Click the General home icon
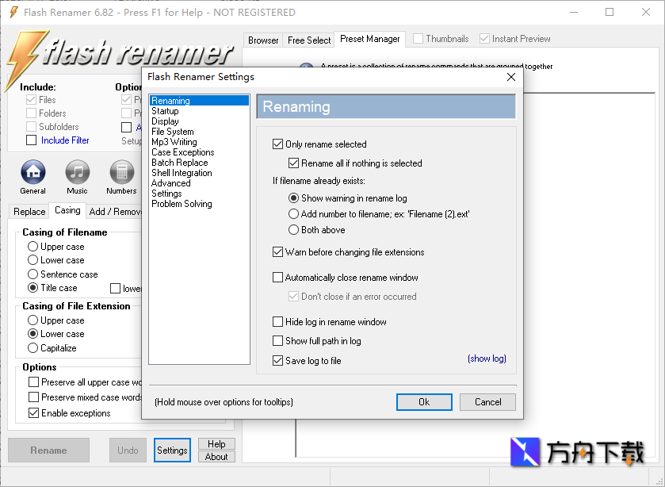665x487 pixels. pos(32,172)
